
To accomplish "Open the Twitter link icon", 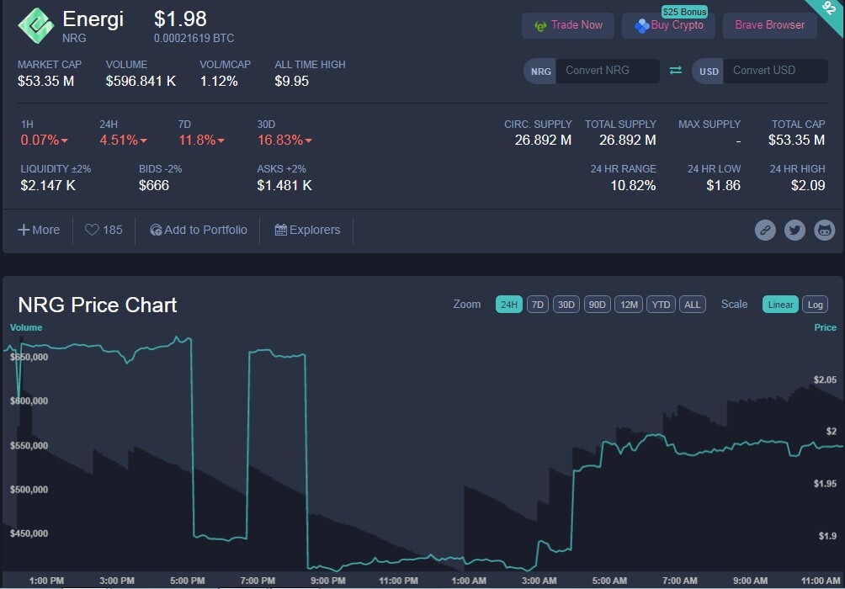I will click(x=795, y=230).
